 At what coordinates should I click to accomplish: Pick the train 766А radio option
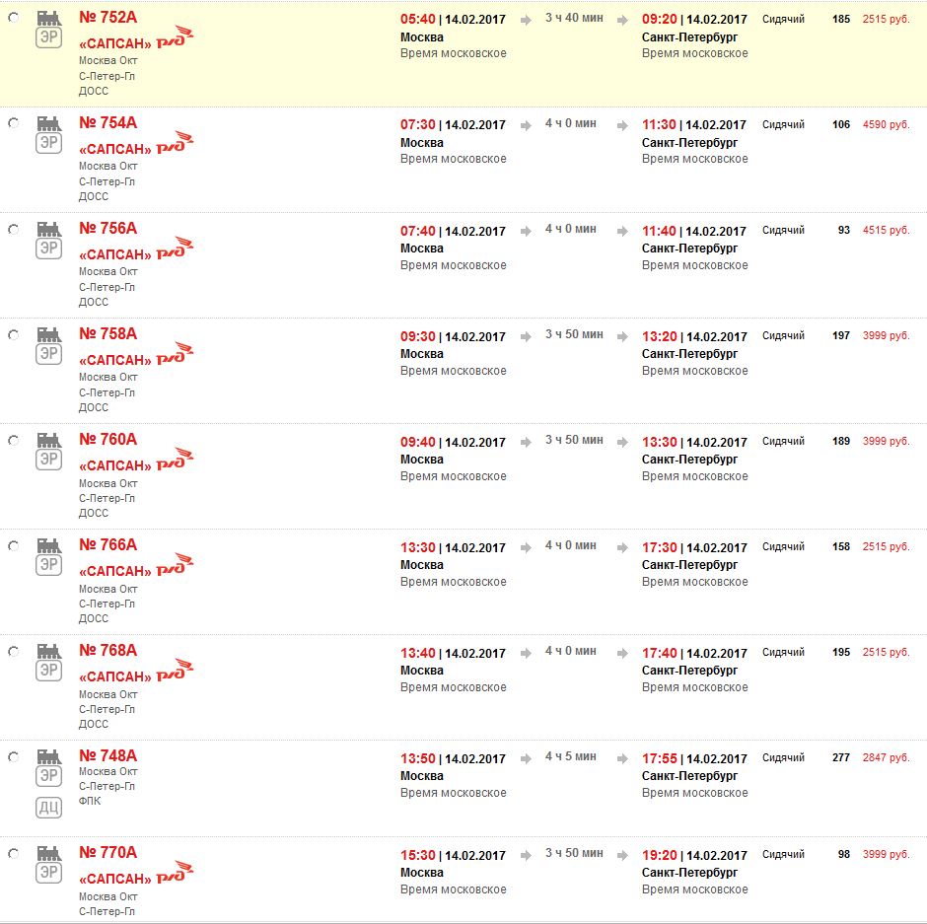point(13,546)
